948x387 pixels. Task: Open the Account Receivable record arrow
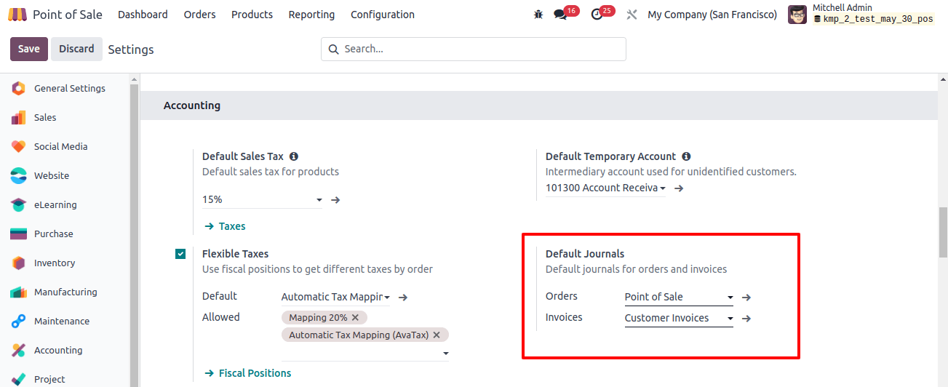[679, 188]
